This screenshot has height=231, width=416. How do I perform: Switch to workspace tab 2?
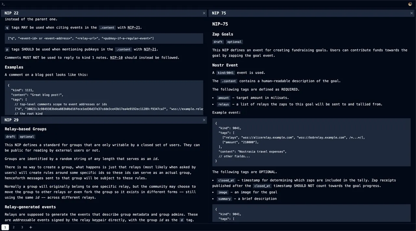14,227
